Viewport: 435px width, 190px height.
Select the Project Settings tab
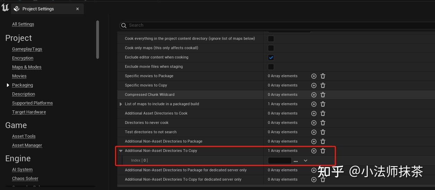point(38,9)
